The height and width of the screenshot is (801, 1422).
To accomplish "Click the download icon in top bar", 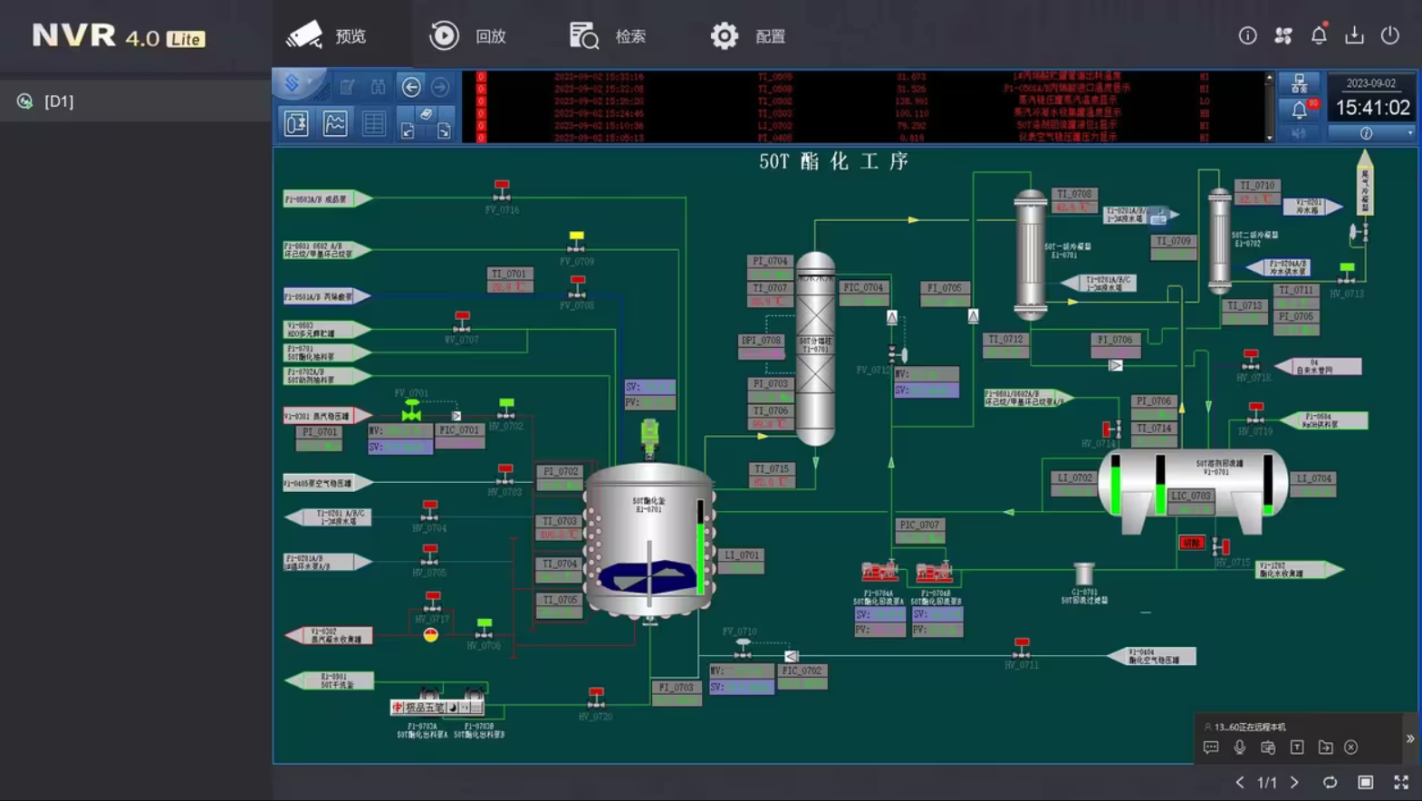I will pos(1354,35).
